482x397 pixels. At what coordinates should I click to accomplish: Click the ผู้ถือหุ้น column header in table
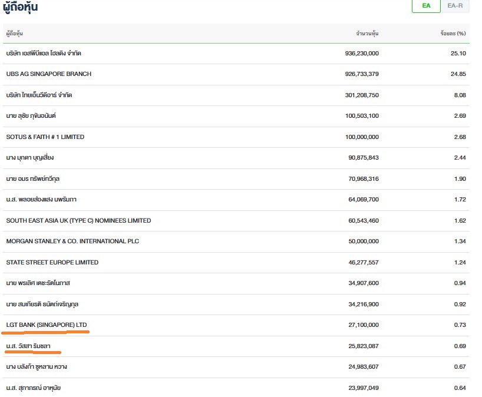coord(15,34)
